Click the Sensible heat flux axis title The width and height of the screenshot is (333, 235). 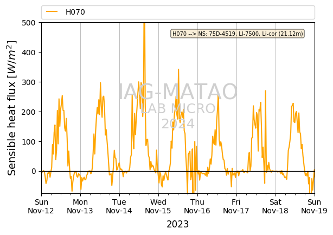click(x=12, y=108)
